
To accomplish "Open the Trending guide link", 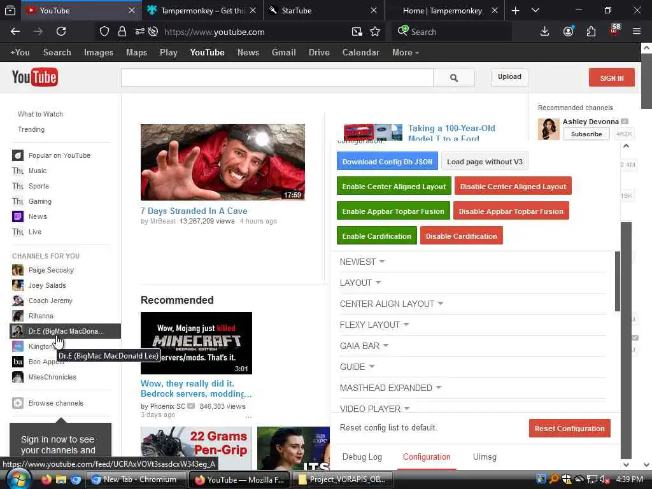I will coord(31,129).
